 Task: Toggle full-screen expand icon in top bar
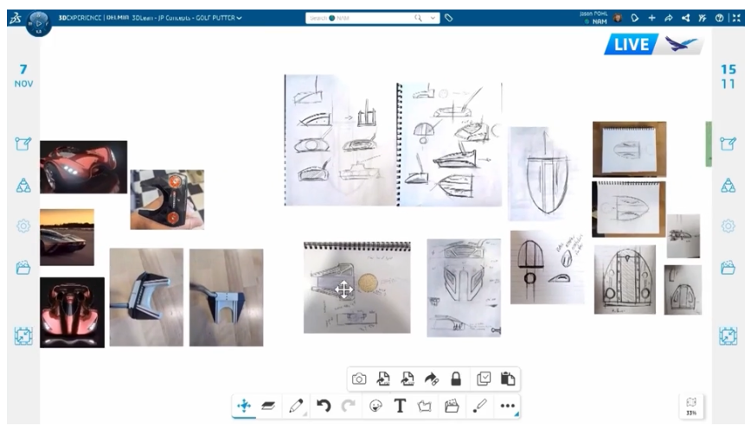[x=736, y=18]
